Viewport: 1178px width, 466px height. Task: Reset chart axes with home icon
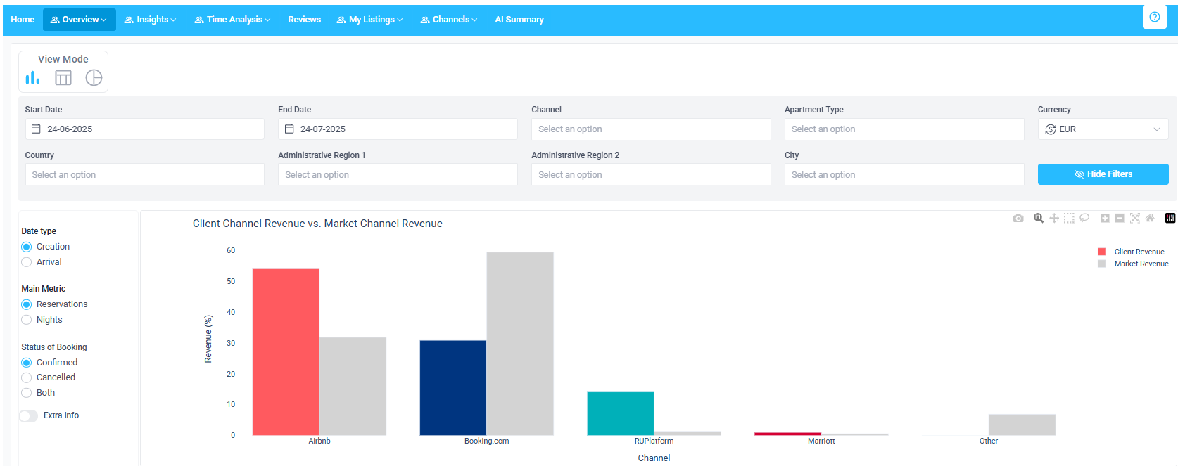tap(1150, 219)
